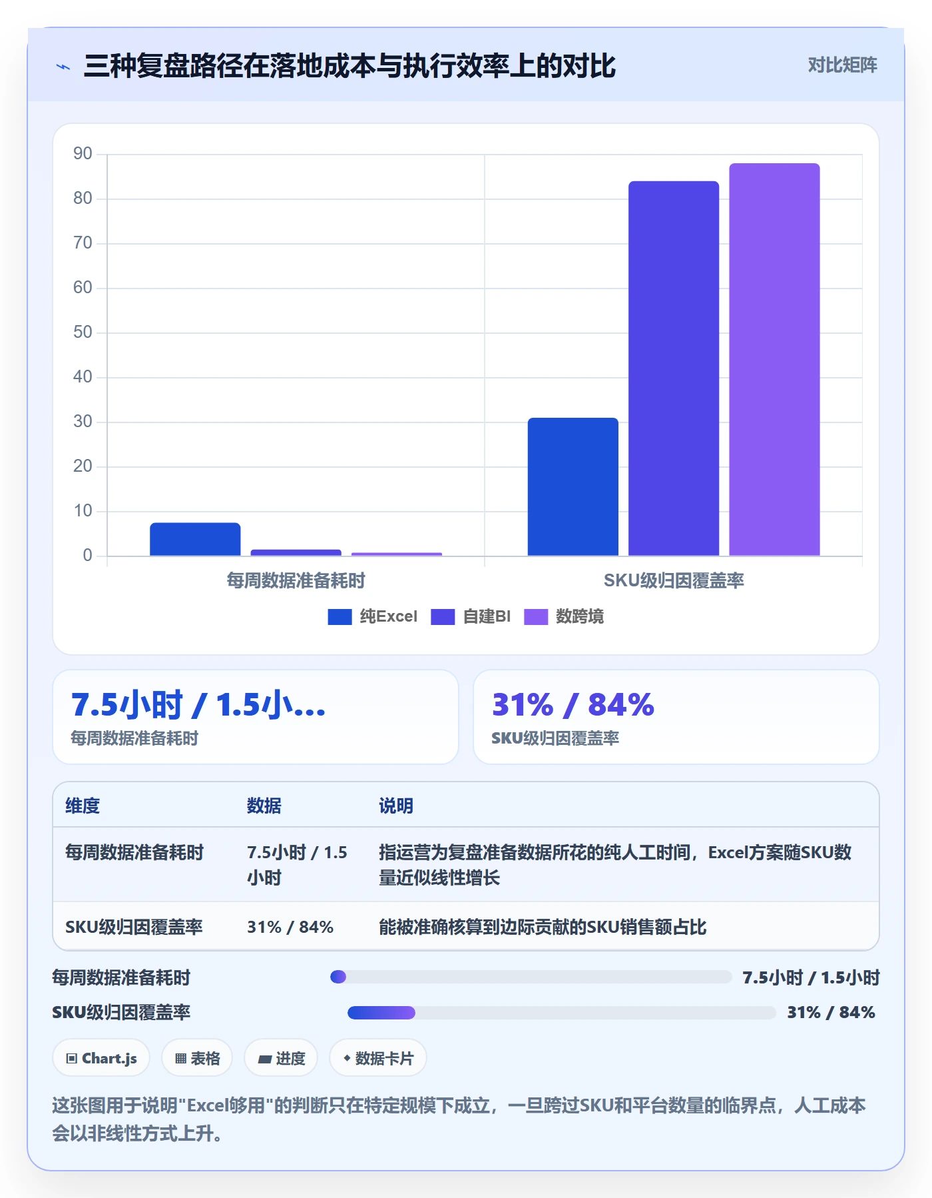Click the 进度 chip

point(281,1058)
